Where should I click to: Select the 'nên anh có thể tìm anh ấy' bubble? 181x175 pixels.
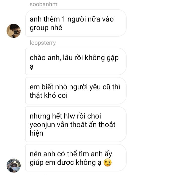(x=76, y=158)
